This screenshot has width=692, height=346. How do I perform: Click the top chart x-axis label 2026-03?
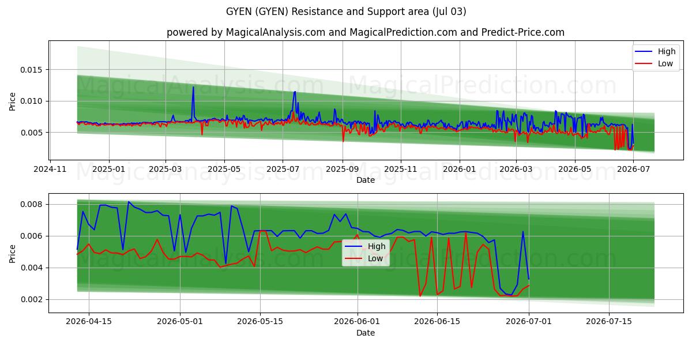[516, 169]
